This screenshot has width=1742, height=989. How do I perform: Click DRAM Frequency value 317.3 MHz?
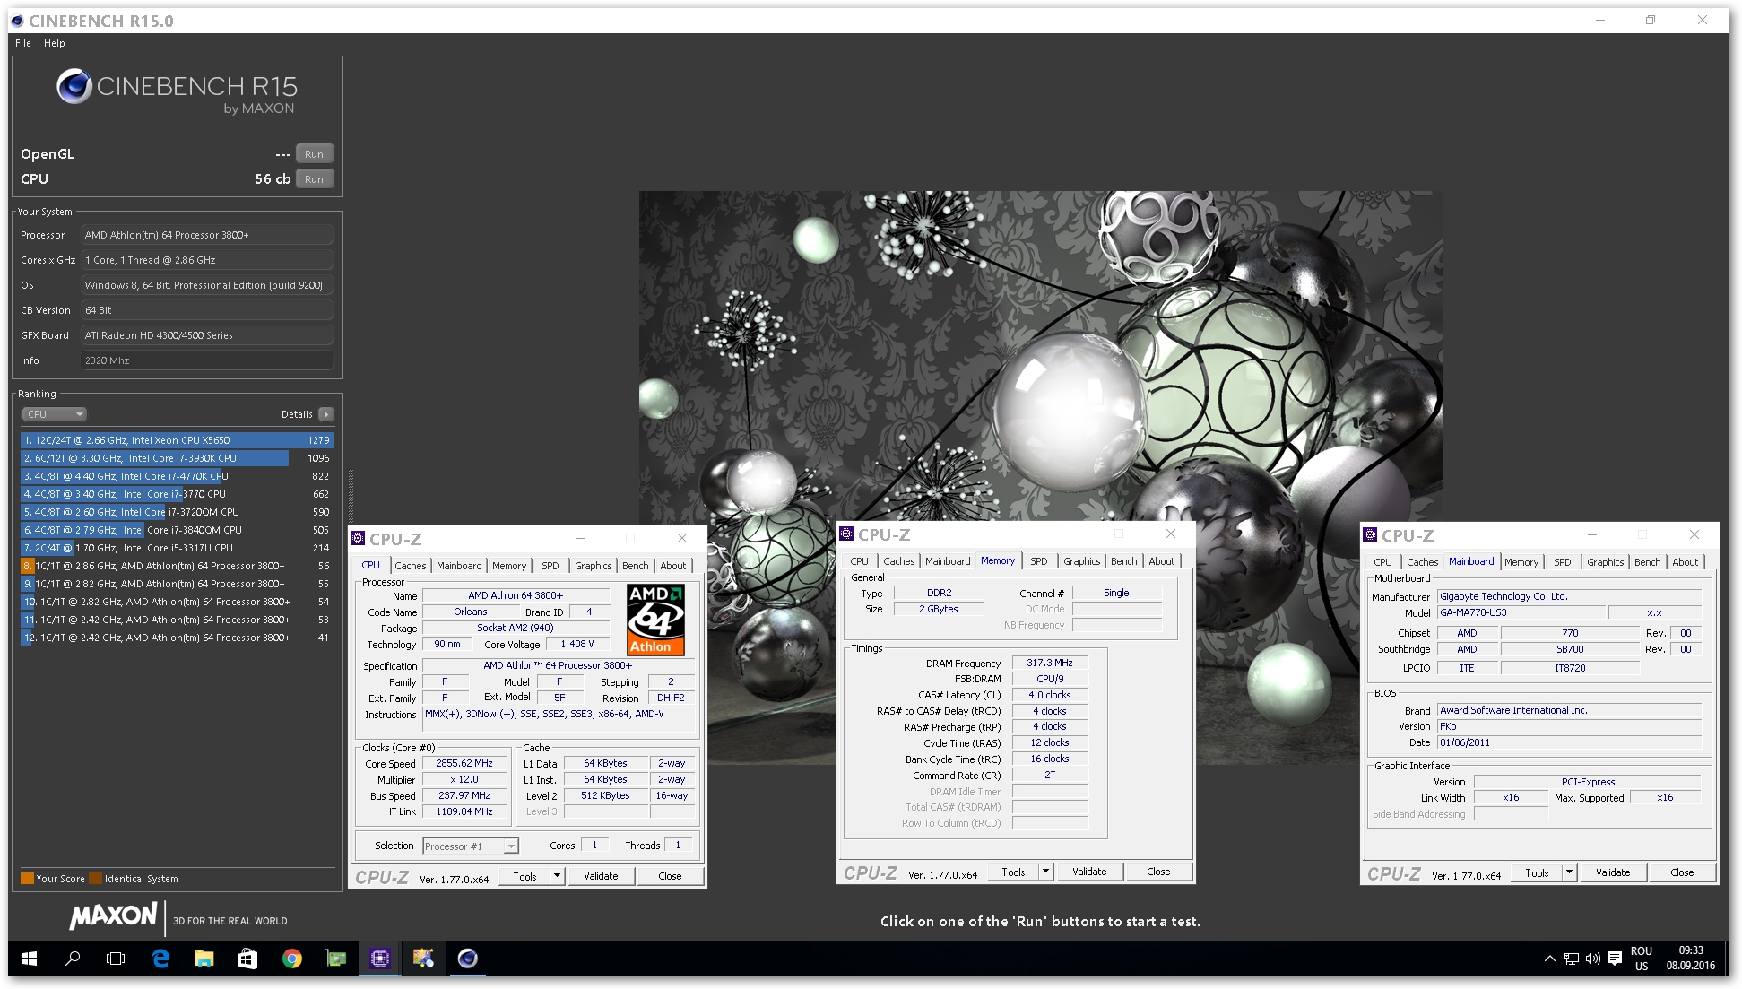pos(1050,663)
